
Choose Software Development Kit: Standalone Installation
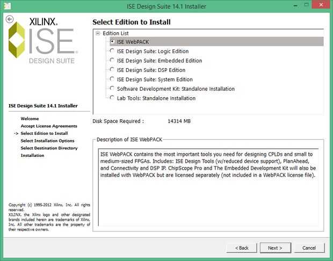[112, 89]
